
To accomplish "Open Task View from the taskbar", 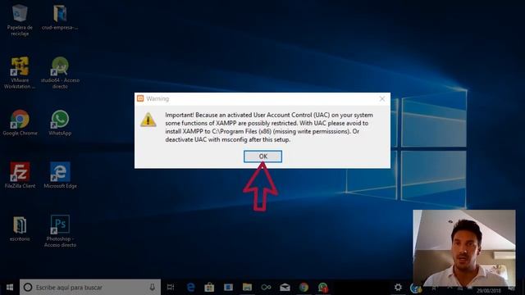I will 171,287.
